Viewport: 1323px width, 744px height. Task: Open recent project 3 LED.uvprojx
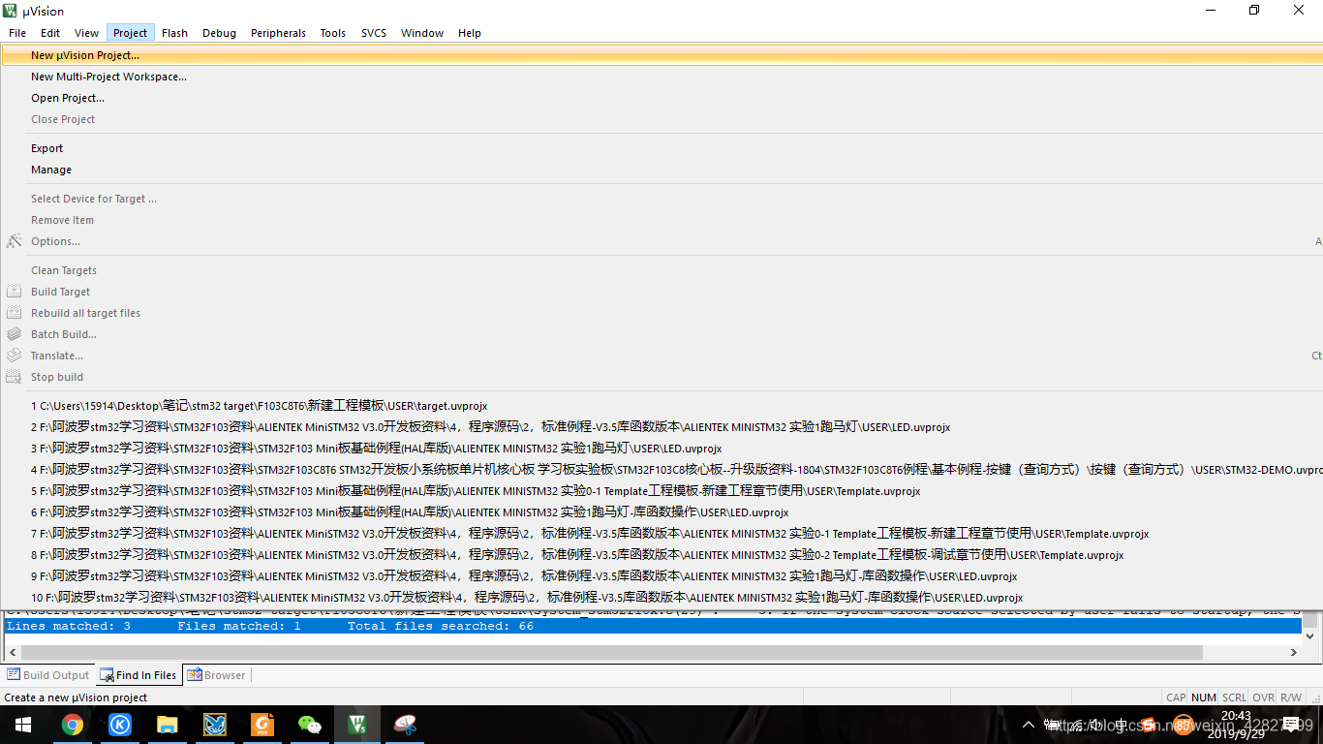(x=661, y=449)
